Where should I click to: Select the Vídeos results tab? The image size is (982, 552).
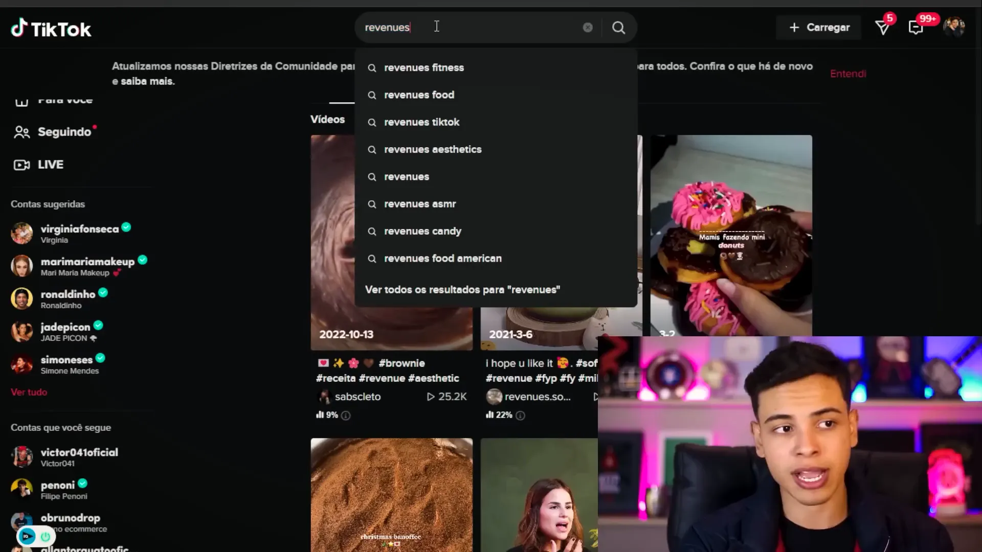[327, 119]
